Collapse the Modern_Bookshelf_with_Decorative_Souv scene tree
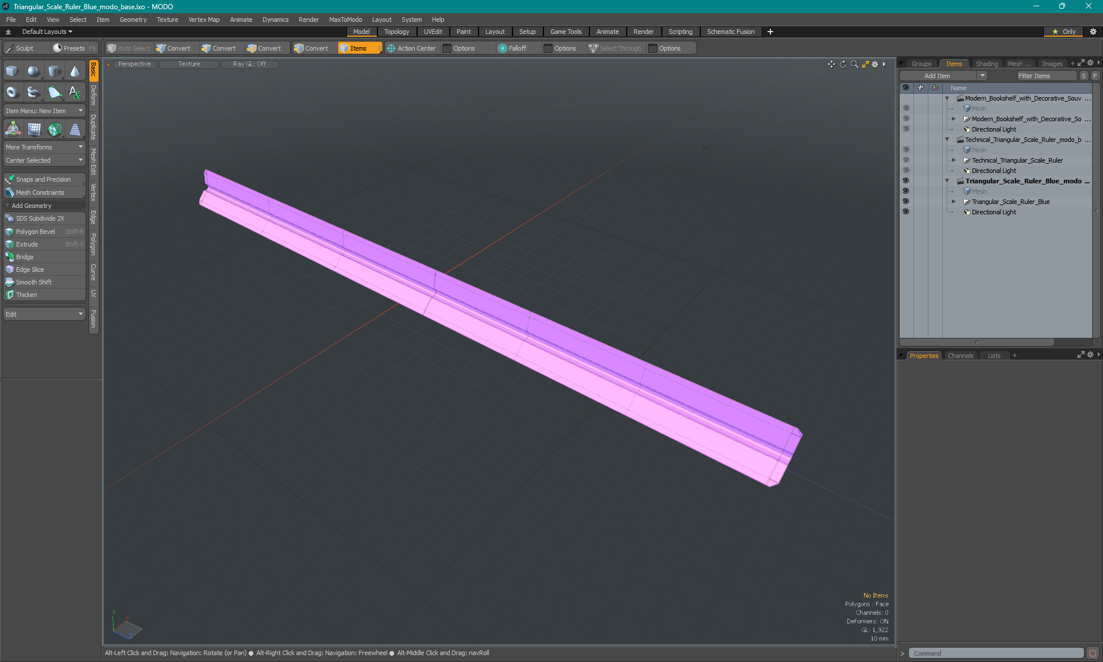1103x662 pixels. pos(947,98)
